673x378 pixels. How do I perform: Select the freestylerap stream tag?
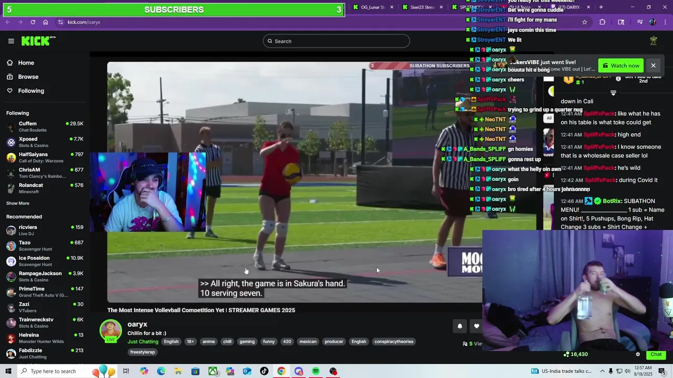pyautogui.click(x=142, y=352)
